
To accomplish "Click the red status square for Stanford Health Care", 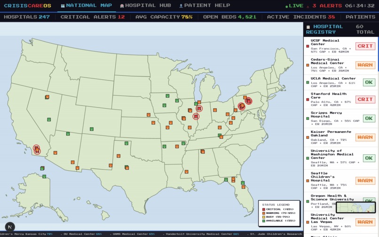I will [308, 99].
